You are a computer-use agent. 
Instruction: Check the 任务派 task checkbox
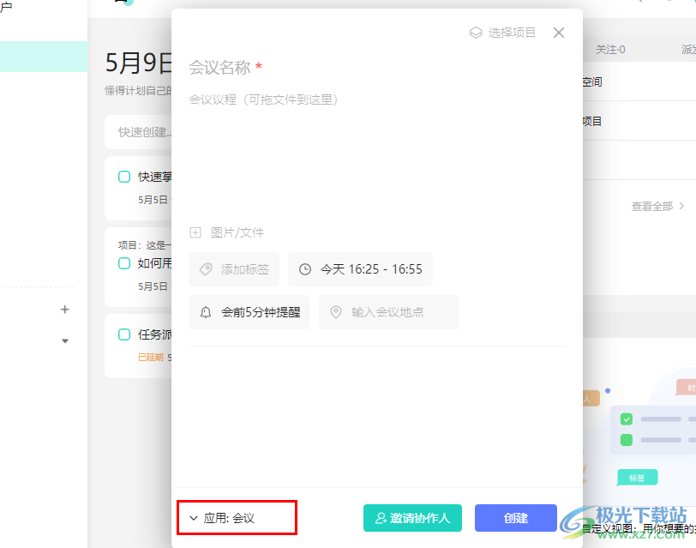tap(124, 334)
